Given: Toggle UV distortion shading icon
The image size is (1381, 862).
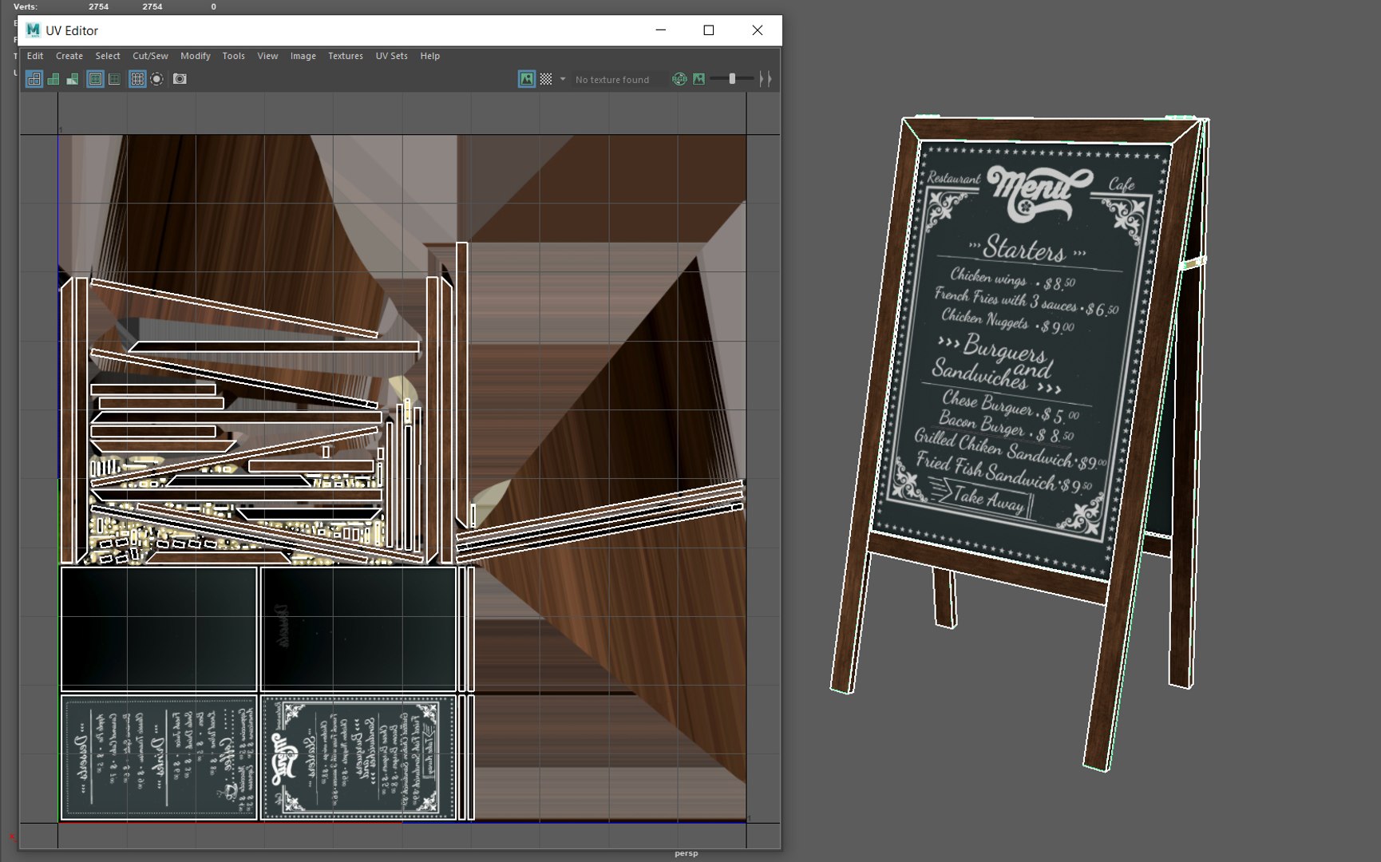Looking at the screenshot, I should [73, 79].
